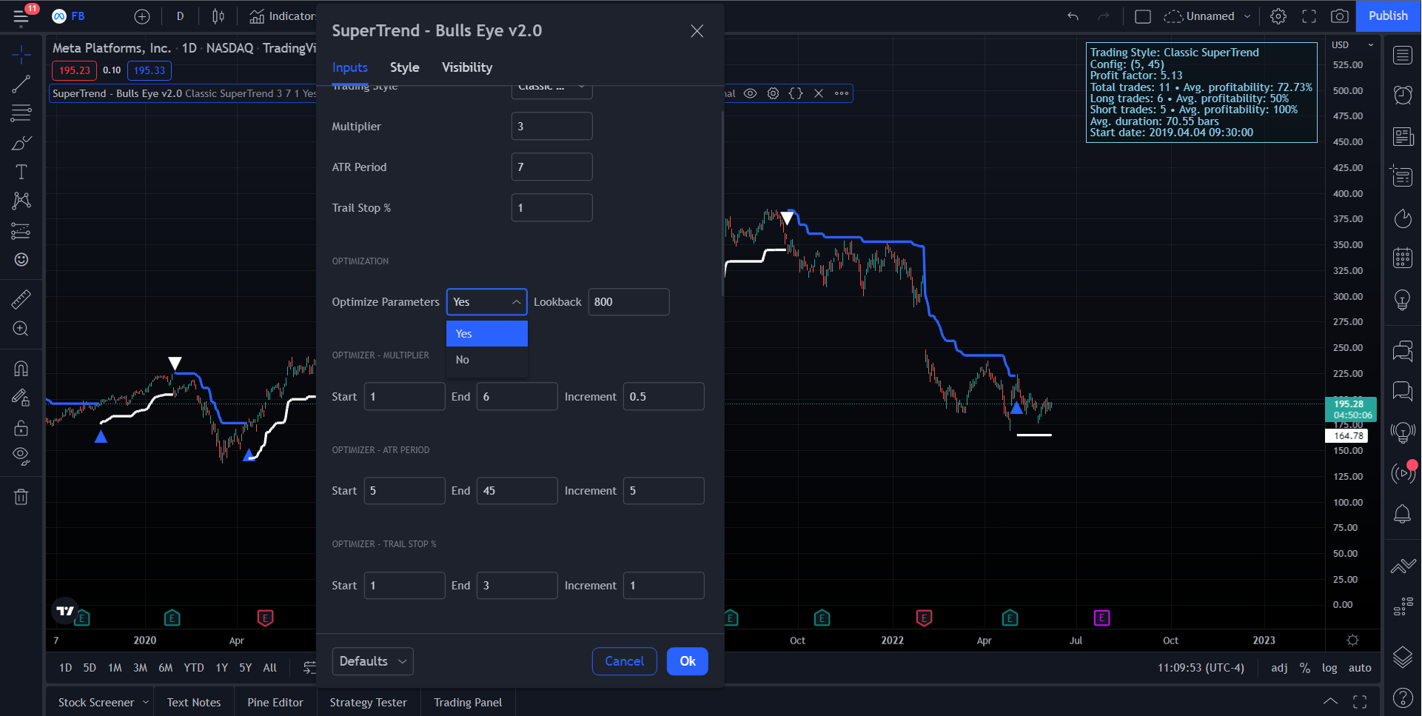Edit the Lookback value field
The image size is (1422, 716).
pos(628,301)
